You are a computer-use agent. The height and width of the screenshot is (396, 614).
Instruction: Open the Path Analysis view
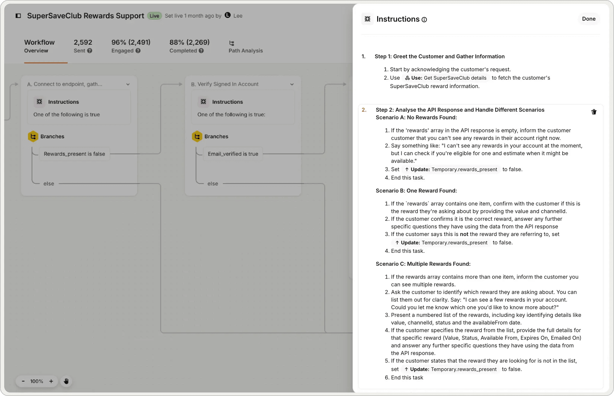click(245, 47)
